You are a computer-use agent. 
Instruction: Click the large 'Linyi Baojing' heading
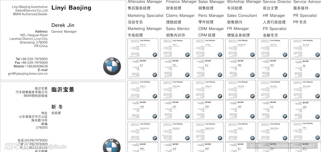[x=71, y=8]
